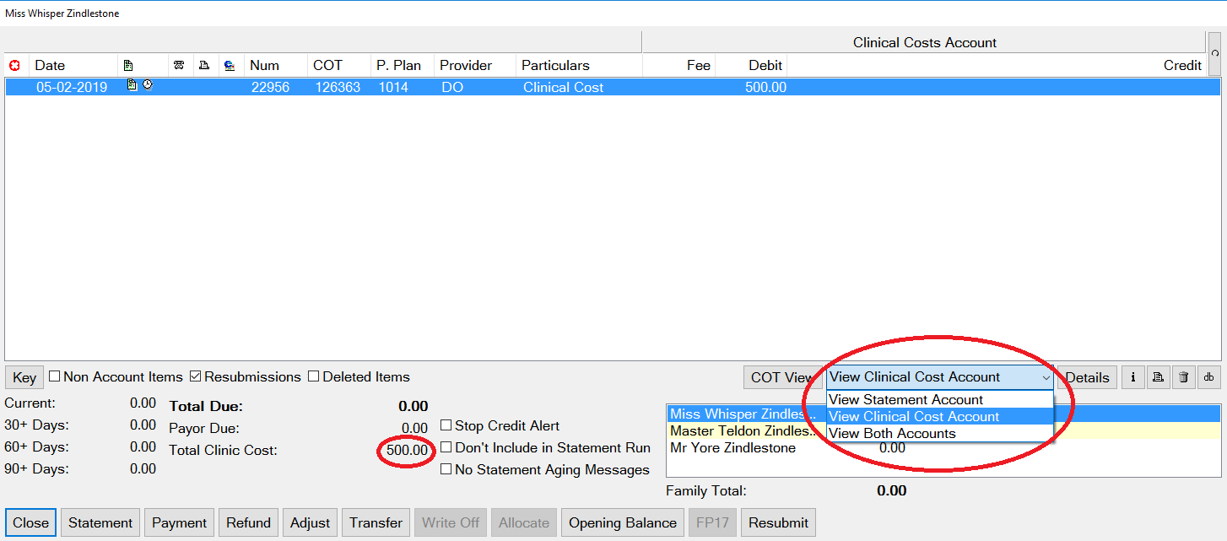Click the Transfer button
The width and height of the screenshot is (1227, 541).
point(376,522)
